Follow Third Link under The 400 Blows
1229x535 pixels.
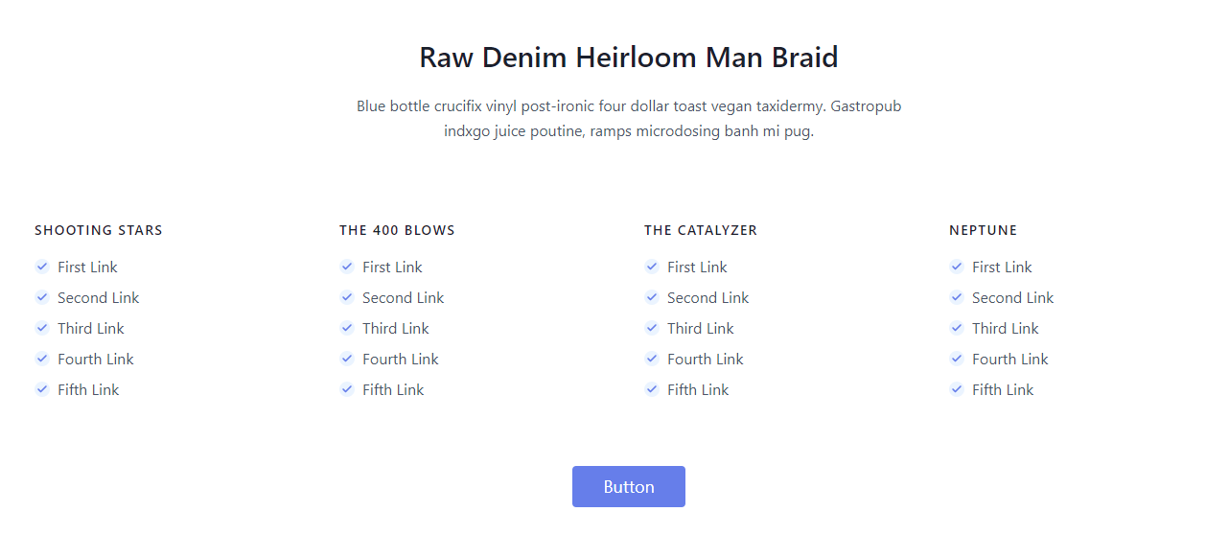point(395,329)
